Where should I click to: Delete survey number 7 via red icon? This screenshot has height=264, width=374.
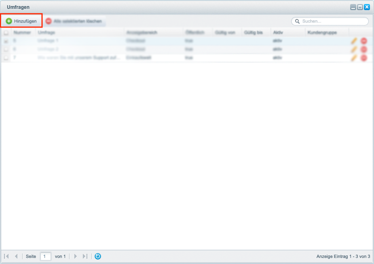point(364,58)
